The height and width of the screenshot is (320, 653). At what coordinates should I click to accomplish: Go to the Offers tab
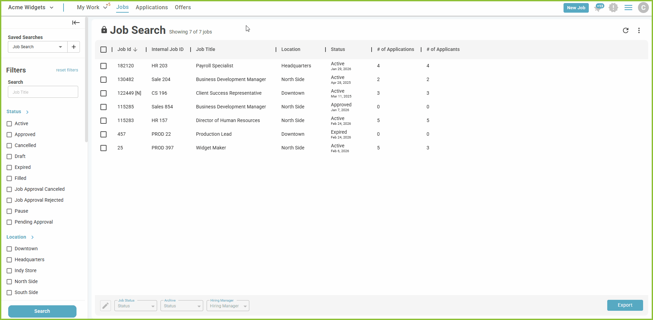pyautogui.click(x=183, y=8)
